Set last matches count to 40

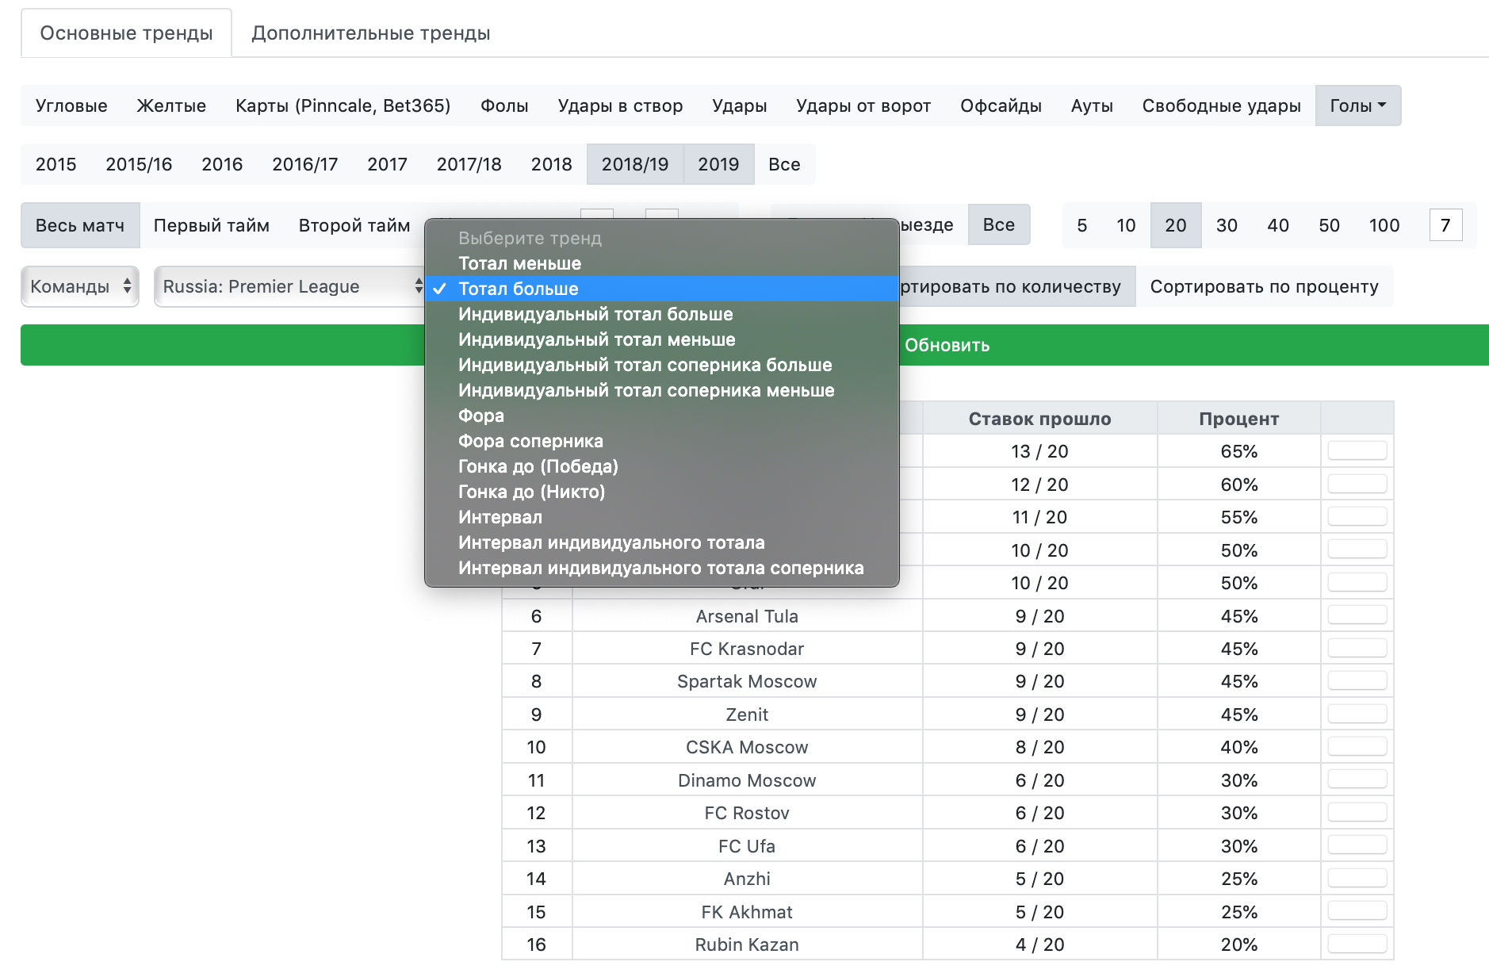coord(1278,225)
